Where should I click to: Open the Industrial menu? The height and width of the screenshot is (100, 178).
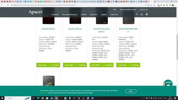point(55,14)
